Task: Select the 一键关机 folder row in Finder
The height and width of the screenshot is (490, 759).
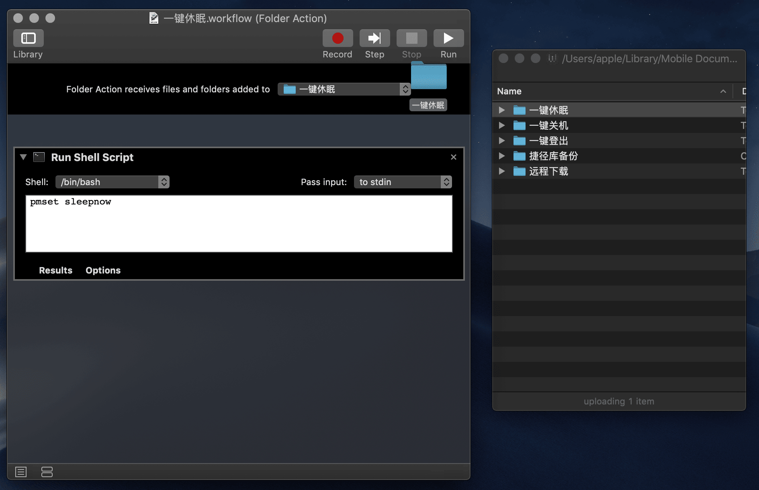Action: [x=619, y=125]
